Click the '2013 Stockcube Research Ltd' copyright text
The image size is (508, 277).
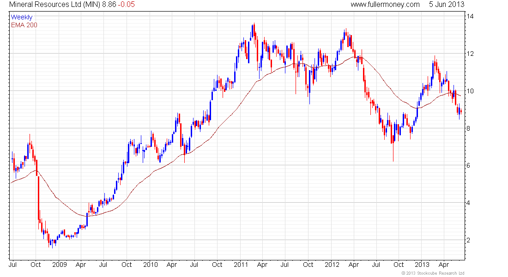(433, 273)
